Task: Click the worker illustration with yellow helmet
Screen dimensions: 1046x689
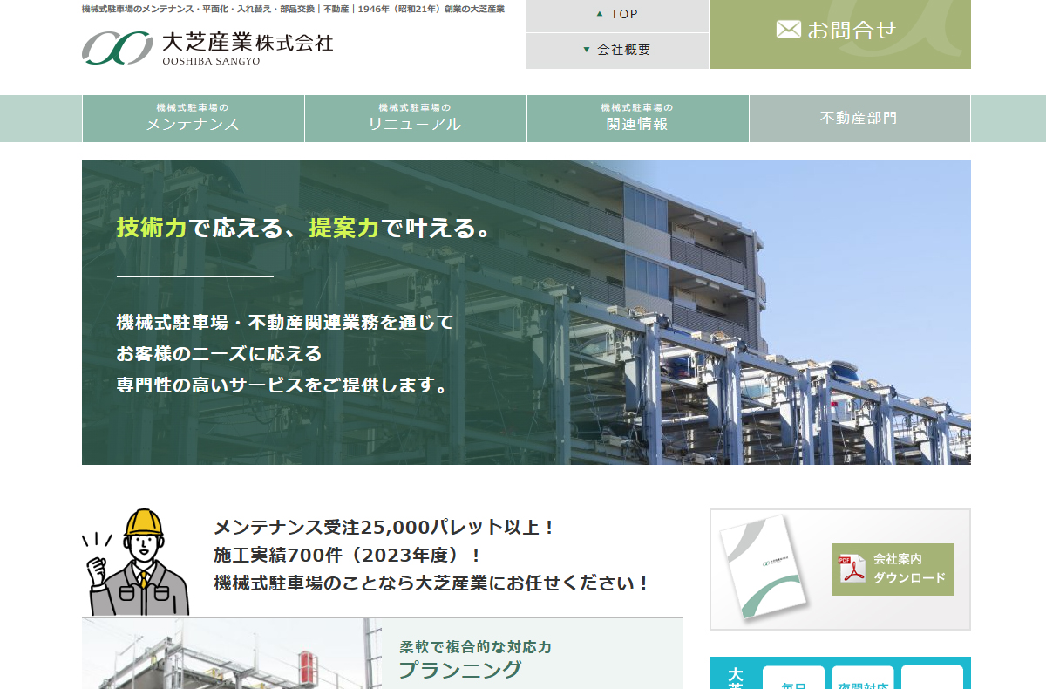Action: tap(136, 563)
